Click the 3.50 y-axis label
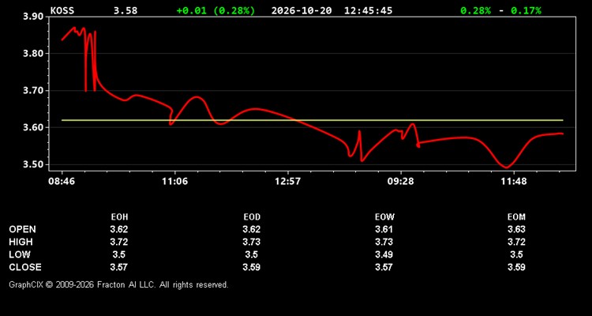Viewport: 592px width, 316px height. 33,165
